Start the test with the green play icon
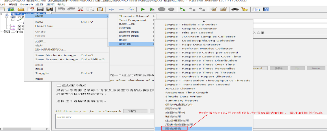 coord(143,9)
